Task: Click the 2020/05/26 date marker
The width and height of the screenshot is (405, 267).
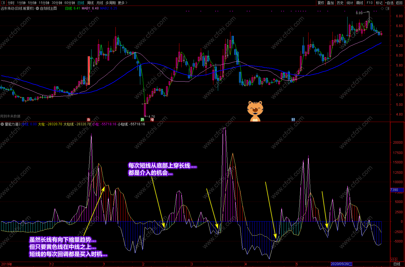Action: coord(341,264)
